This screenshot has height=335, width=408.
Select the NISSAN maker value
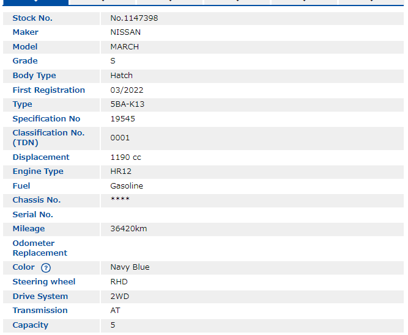point(125,32)
